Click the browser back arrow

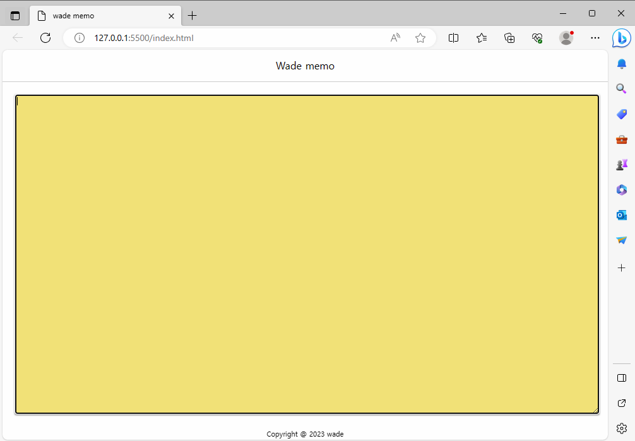pyautogui.click(x=18, y=38)
